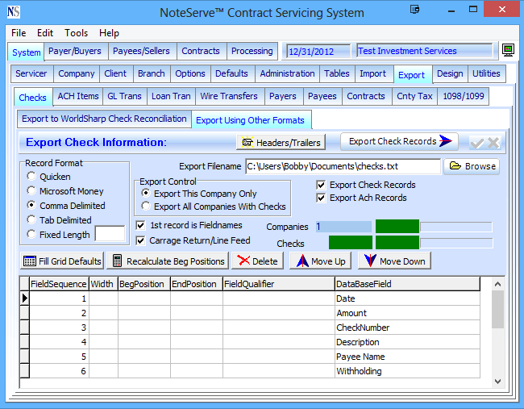Click the DataBaseField column header
The width and height of the screenshot is (524, 409).
[x=407, y=284]
